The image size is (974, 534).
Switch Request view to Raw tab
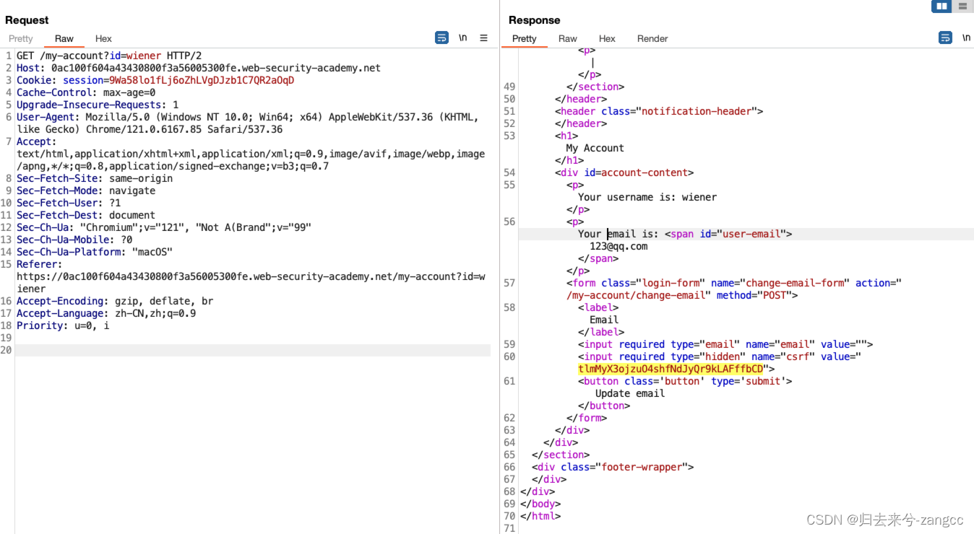click(x=64, y=38)
